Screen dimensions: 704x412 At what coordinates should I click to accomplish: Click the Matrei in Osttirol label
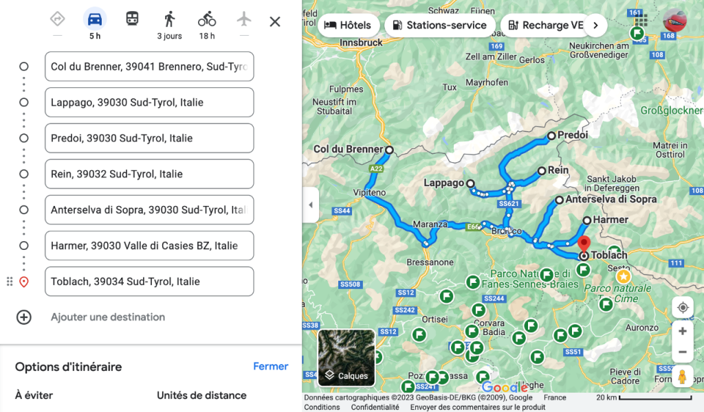point(670,150)
